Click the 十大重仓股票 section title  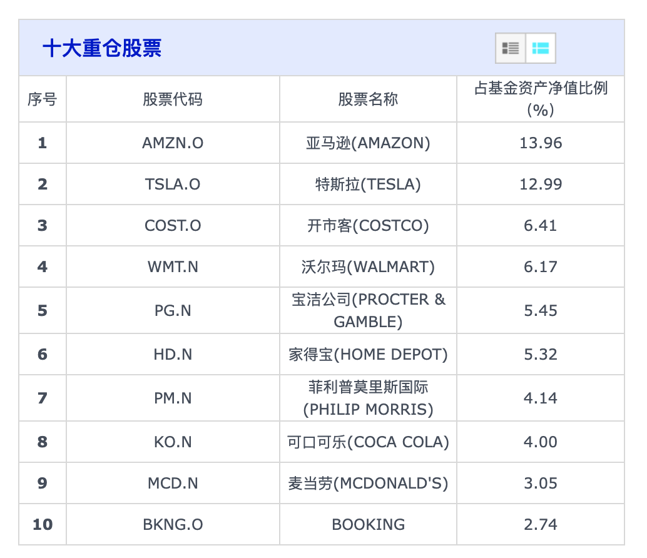[100, 48]
